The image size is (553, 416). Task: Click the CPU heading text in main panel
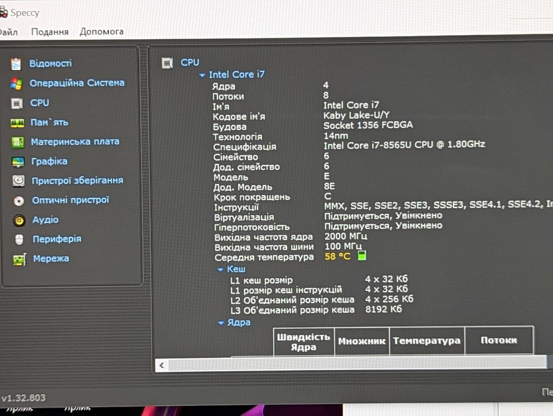190,63
